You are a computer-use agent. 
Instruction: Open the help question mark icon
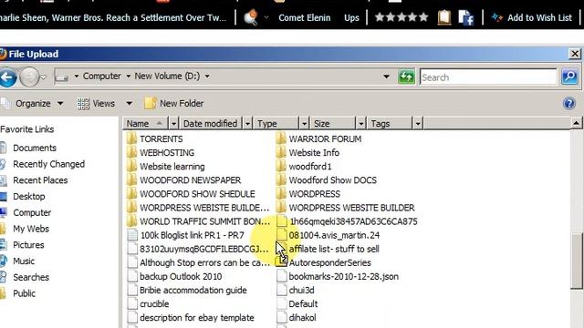569,103
